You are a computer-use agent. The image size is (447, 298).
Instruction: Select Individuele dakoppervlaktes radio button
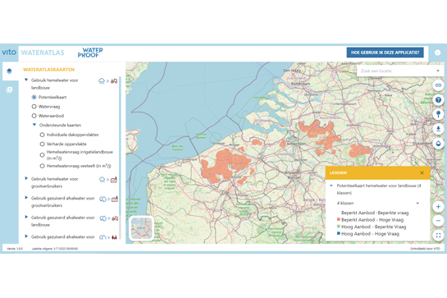[42, 135]
